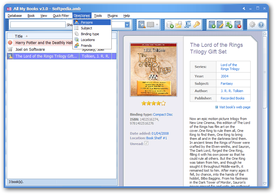Image resolution: width=275 pixels, height=194 pixels.
Task: Click the Directories menu
Action: pyautogui.click(x=82, y=16)
